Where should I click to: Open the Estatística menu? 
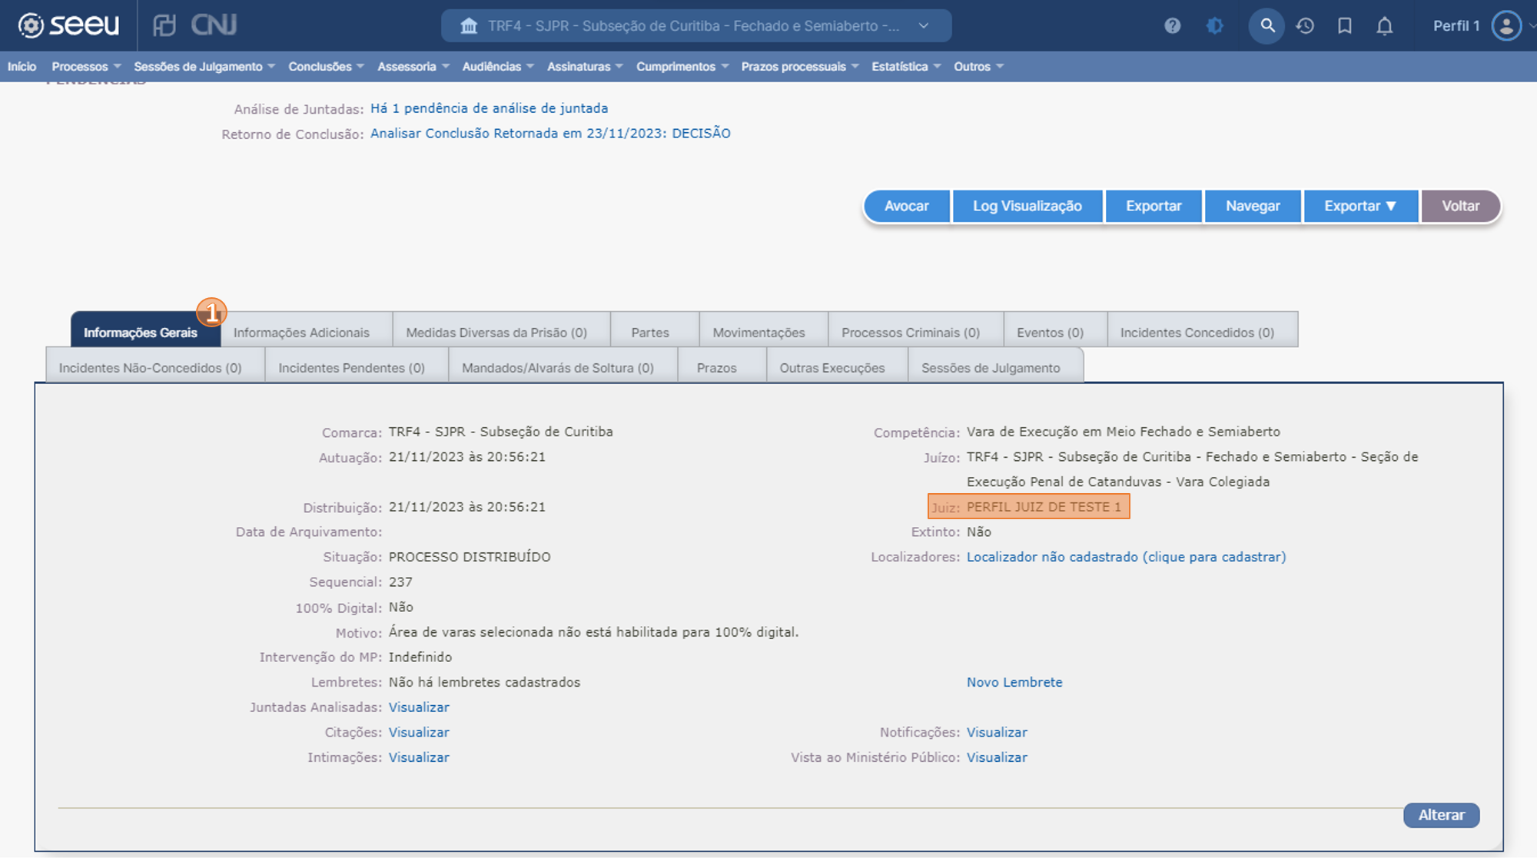[906, 67]
